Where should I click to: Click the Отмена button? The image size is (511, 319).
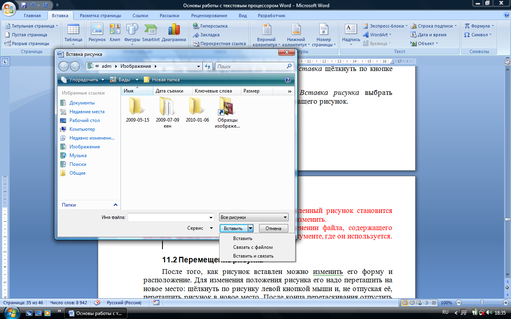tap(273, 228)
